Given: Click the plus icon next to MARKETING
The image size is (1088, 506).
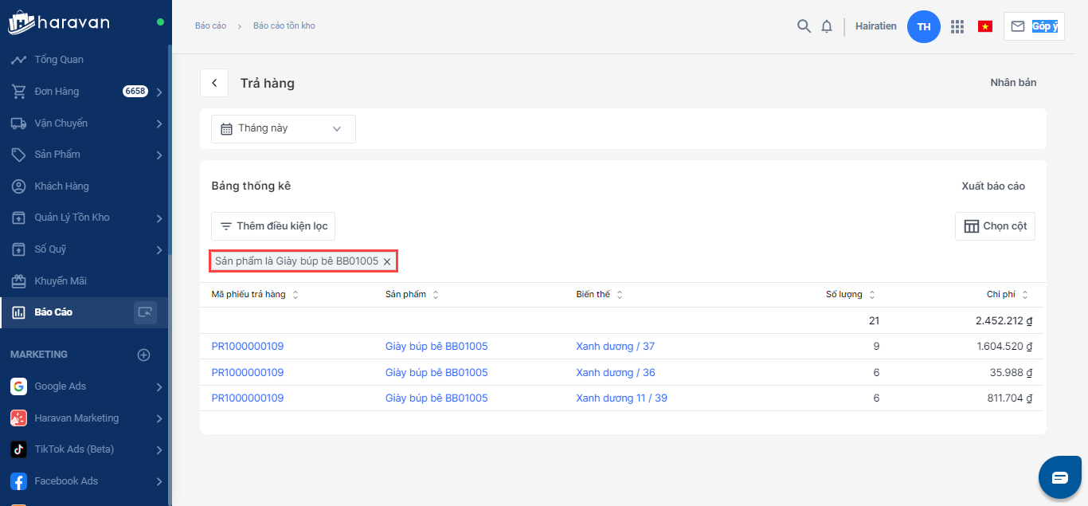Looking at the screenshot, I should coord(144,355).
